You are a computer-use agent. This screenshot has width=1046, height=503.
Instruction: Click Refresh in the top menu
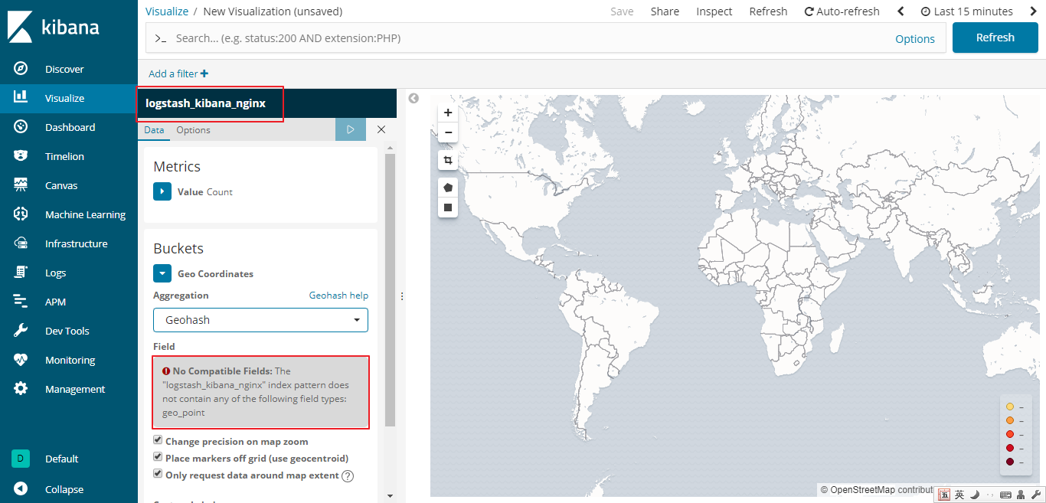768,11
